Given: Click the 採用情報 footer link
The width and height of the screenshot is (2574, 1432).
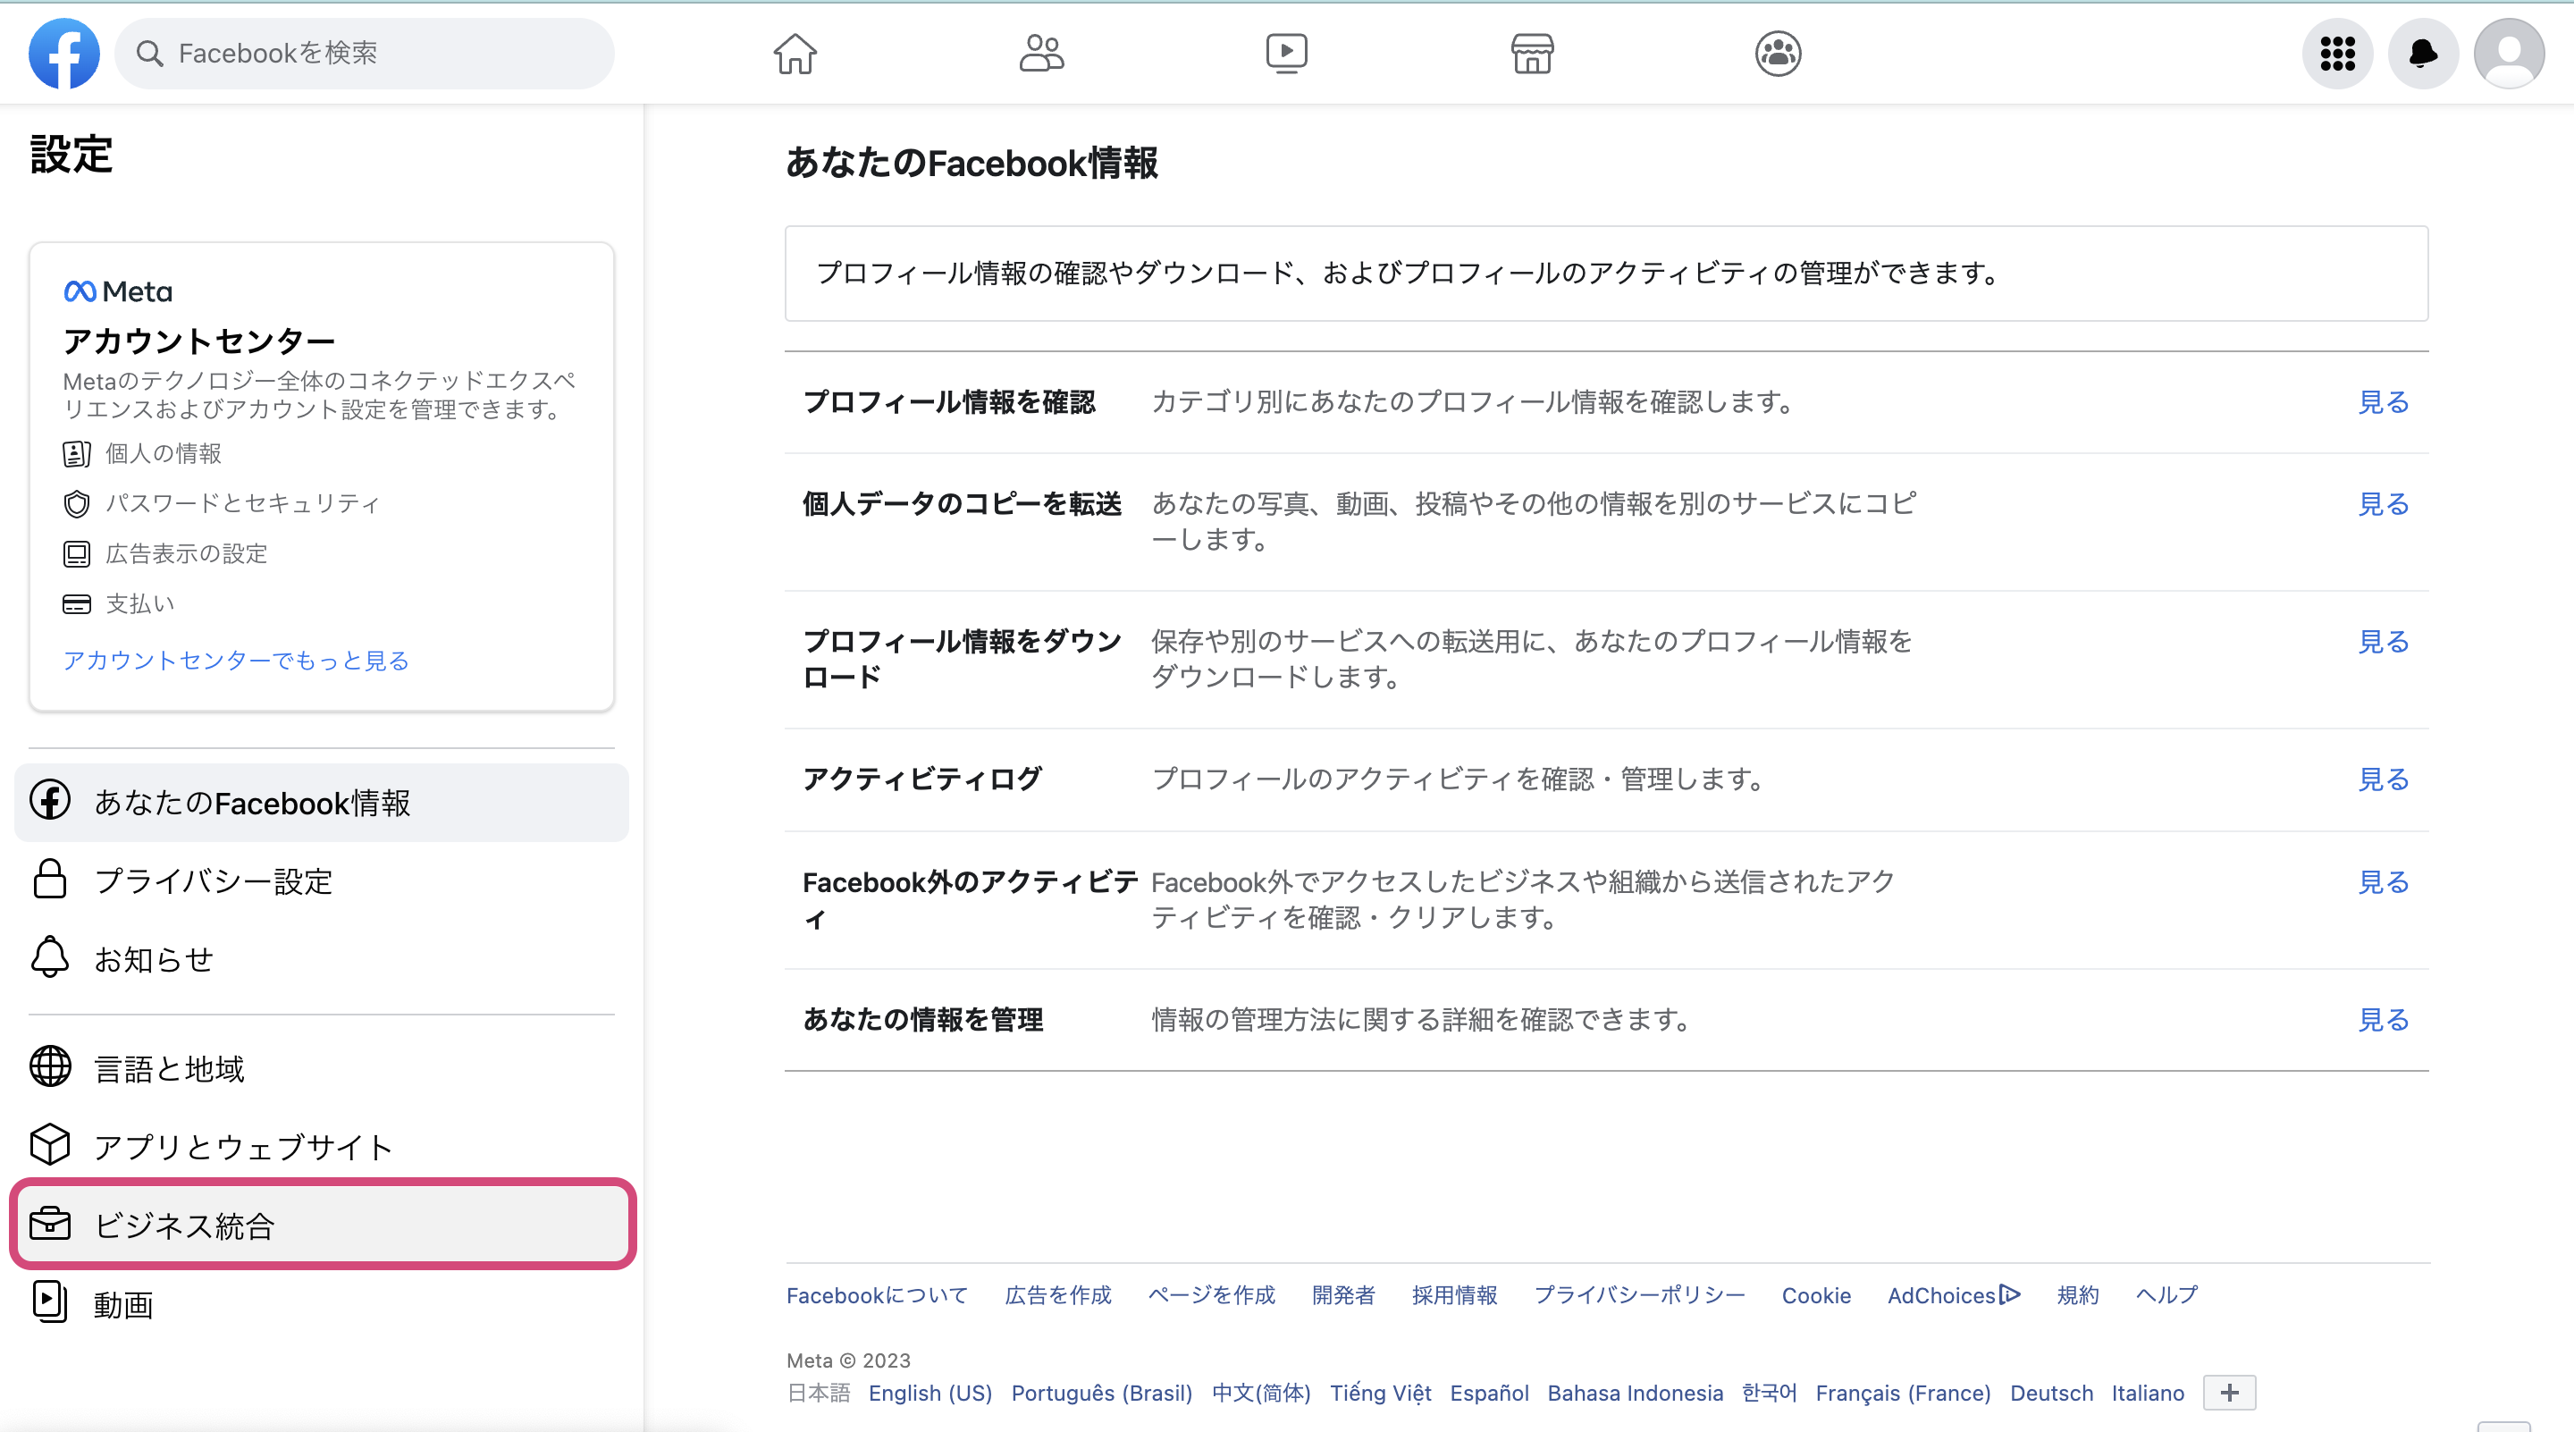Looking at the screenshot, I should pyautogui.click(x=1454, y=1296).
